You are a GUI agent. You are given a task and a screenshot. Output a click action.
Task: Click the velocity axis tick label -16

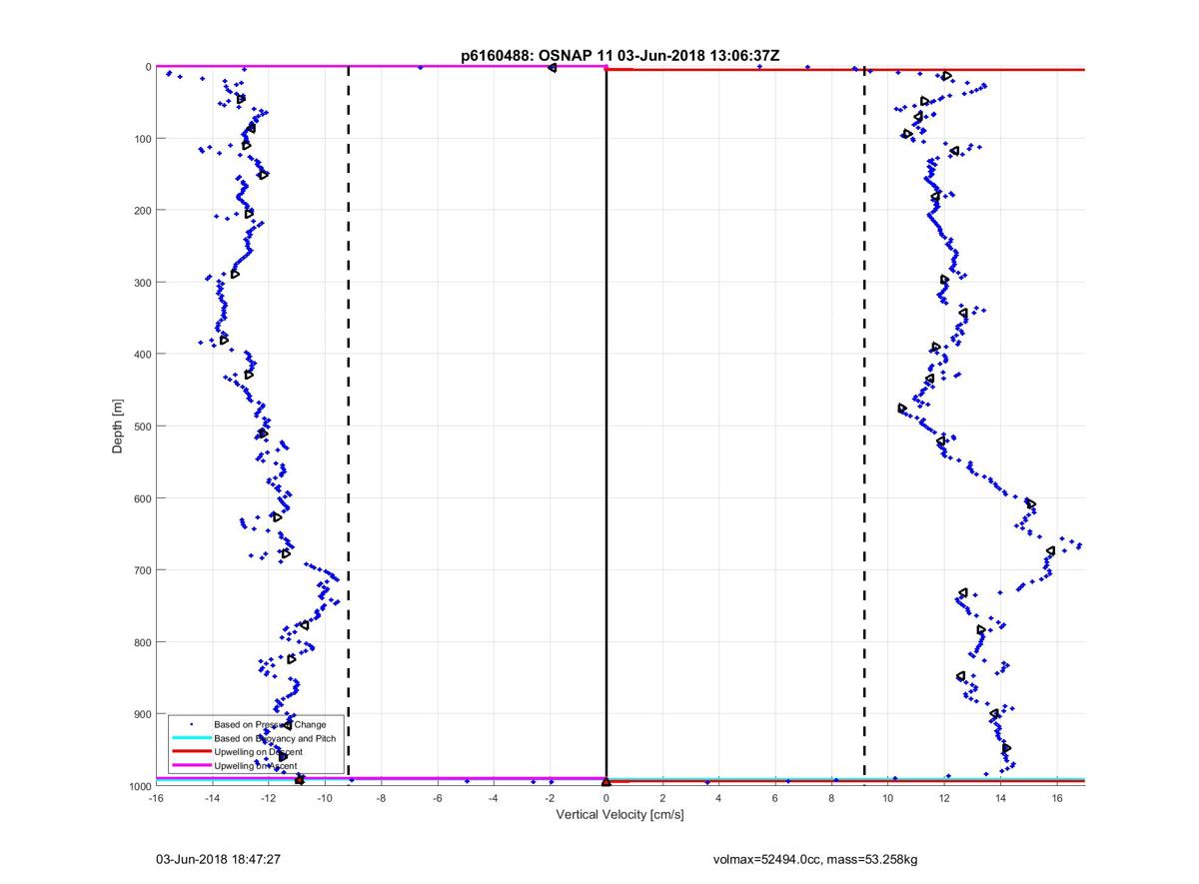(155, 799)
